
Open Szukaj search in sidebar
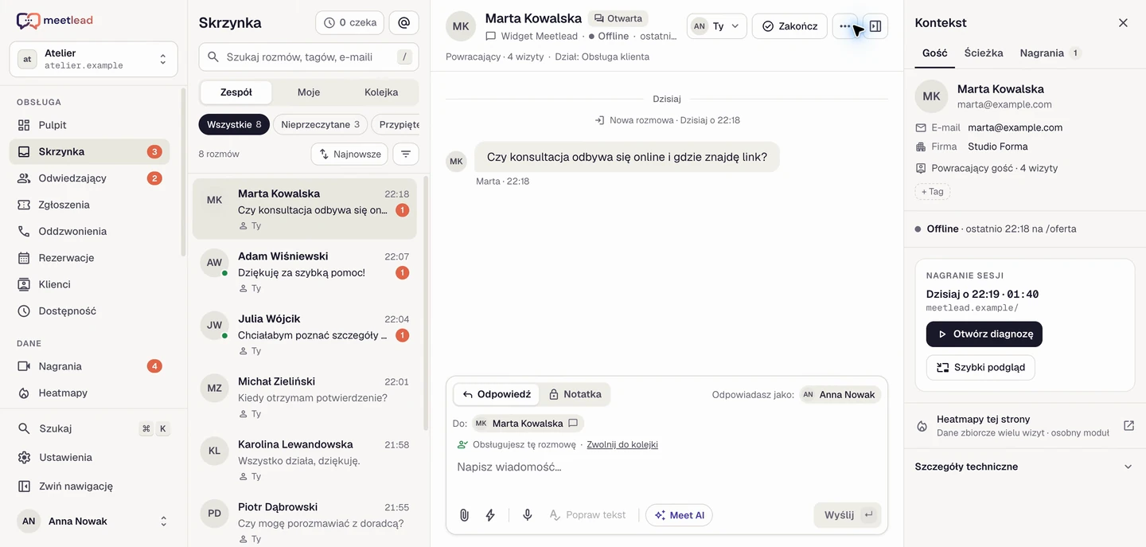93,428
